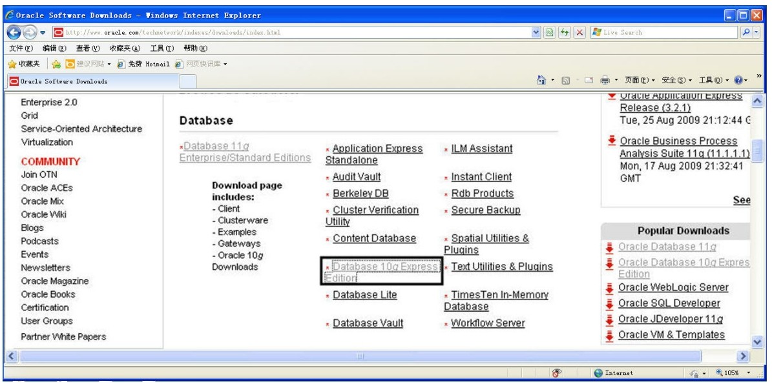
Task: Click download arrow icon beside Oracle WebLogic Server
Action: click(x=610, y=288)
